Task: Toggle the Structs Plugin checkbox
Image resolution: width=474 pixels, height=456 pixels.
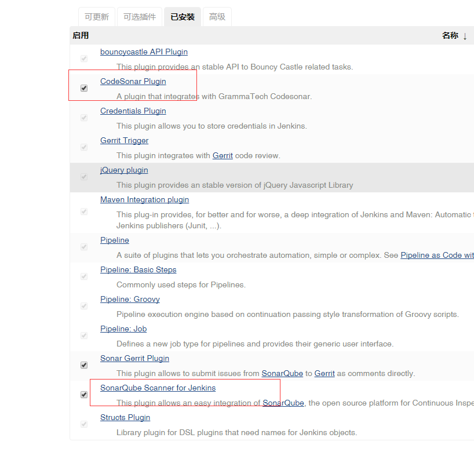Action: tap(84, 425)
